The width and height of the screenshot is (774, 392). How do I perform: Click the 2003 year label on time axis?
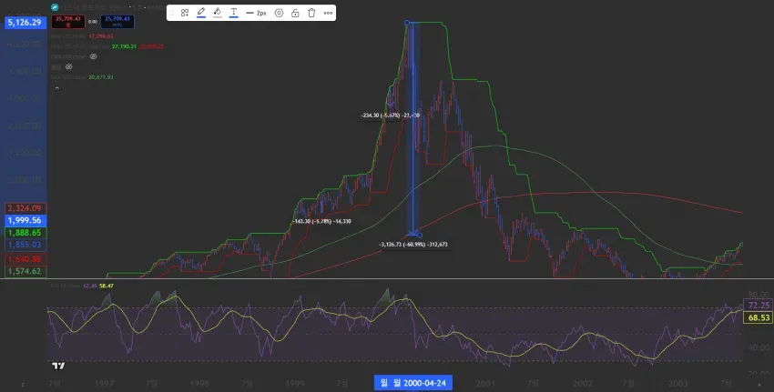[x=677, y=383]
